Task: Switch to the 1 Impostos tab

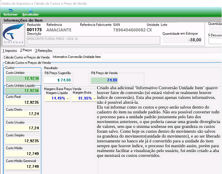Action: 10,51
